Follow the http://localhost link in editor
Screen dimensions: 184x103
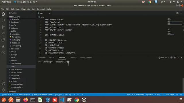63,30
